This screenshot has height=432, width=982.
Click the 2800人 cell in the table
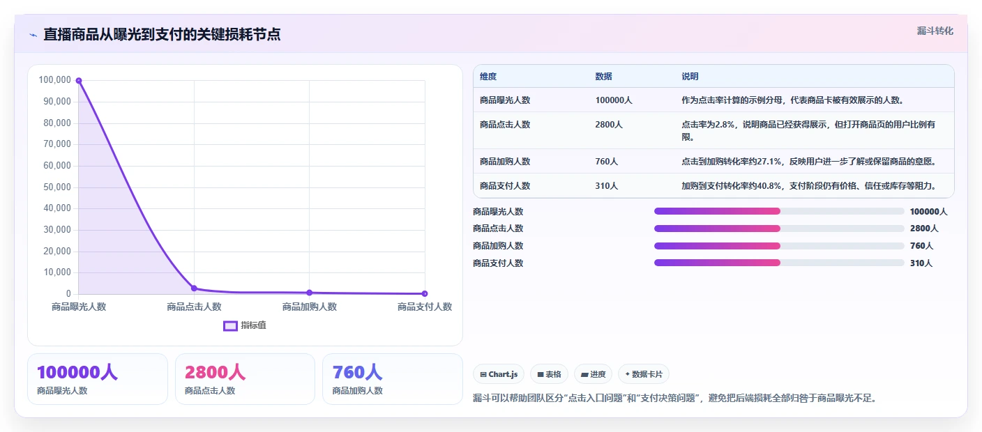(609, 125)
